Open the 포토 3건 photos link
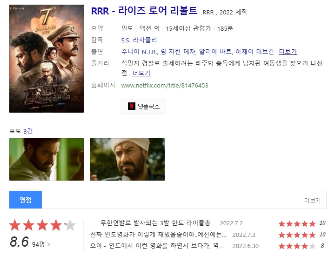 click(x=21, y=131)
